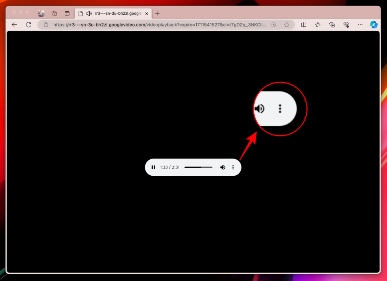Mute audio with the player's speaker icon
387x281 pixels.
(222, 167)
